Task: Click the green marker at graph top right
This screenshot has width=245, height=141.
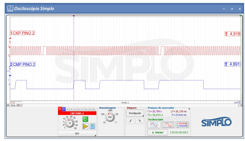Action: coord(241,16)
